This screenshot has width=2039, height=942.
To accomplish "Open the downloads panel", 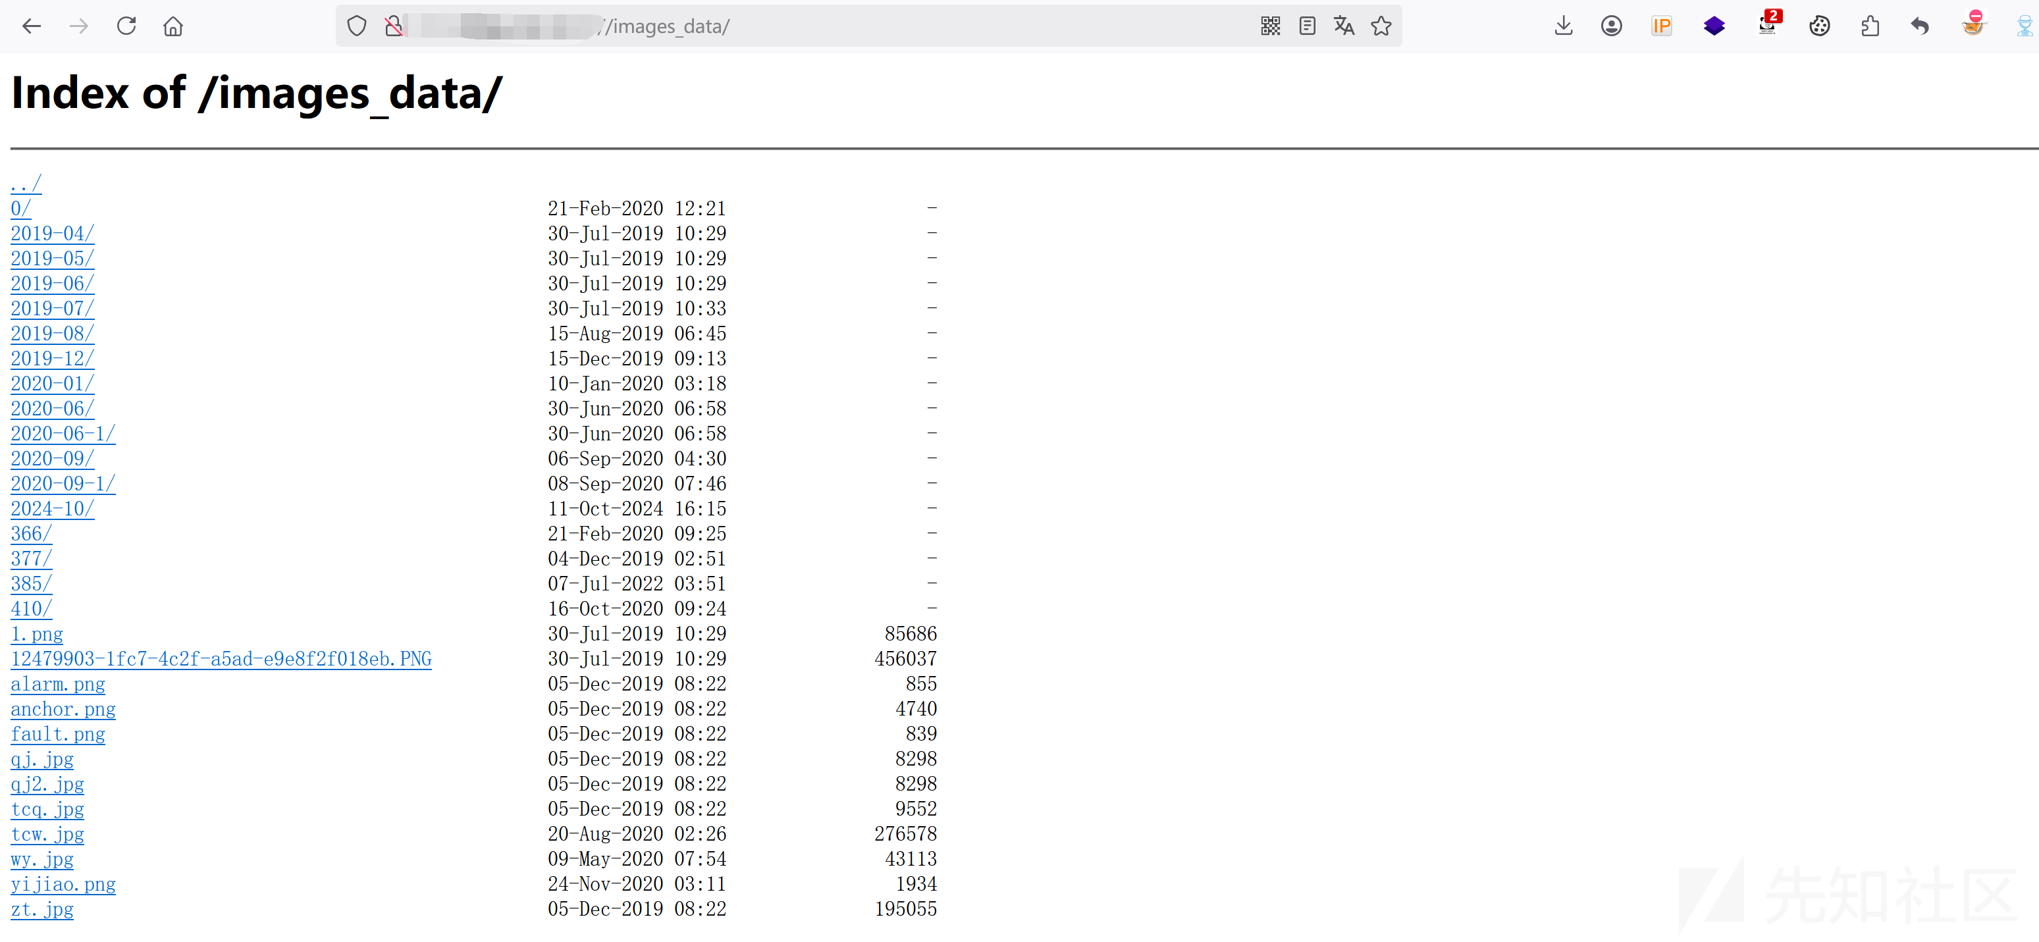I will point(1563,26).
